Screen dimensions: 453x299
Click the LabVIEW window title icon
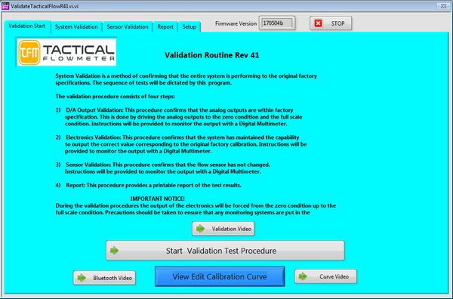(5, 6)
